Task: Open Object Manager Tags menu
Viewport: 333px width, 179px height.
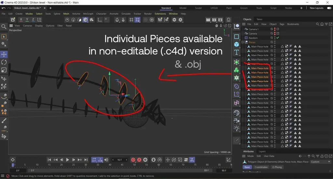Action: pyautogui.click(x=282, y=24)
